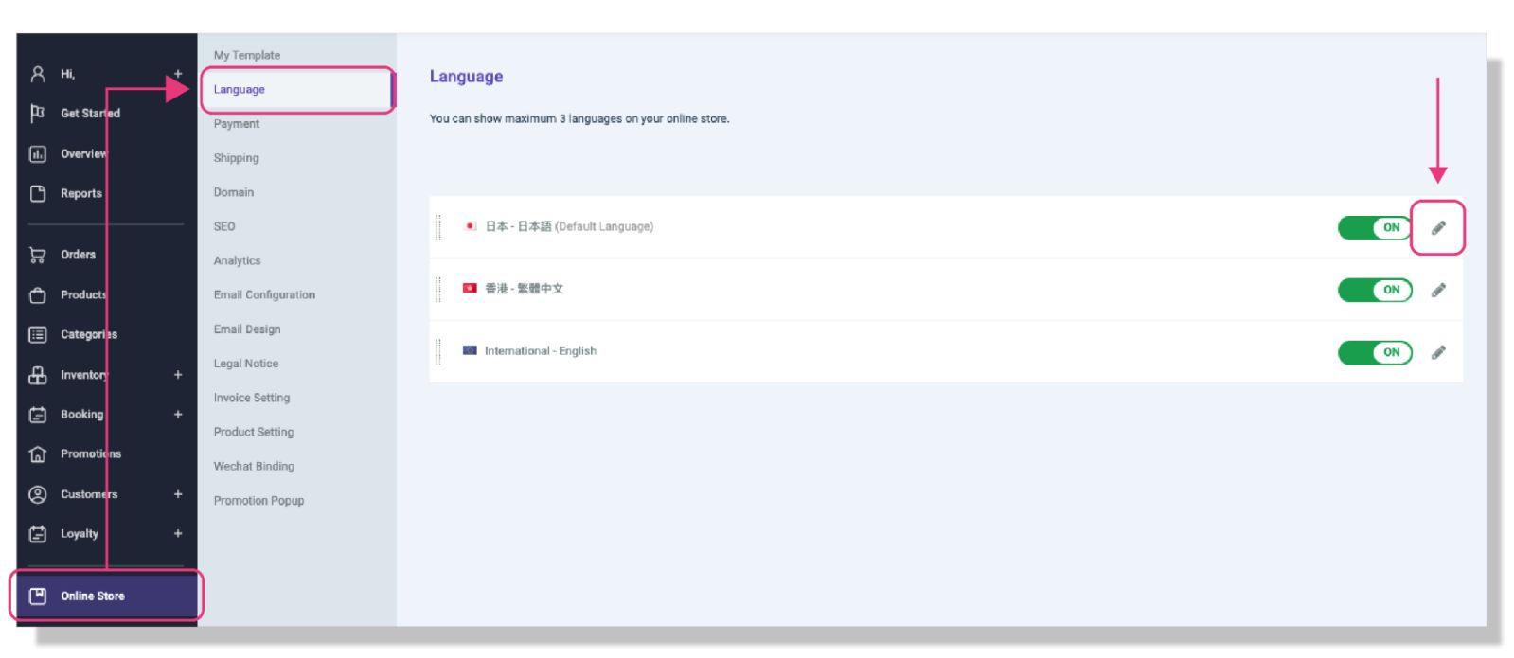Expand the Hi user menu plus

tap(178, 74)
